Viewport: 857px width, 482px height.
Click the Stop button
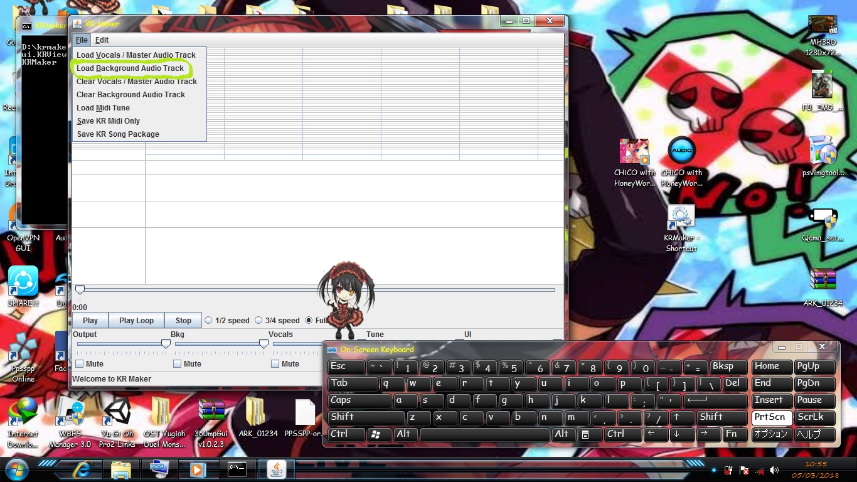pos(183,320)
